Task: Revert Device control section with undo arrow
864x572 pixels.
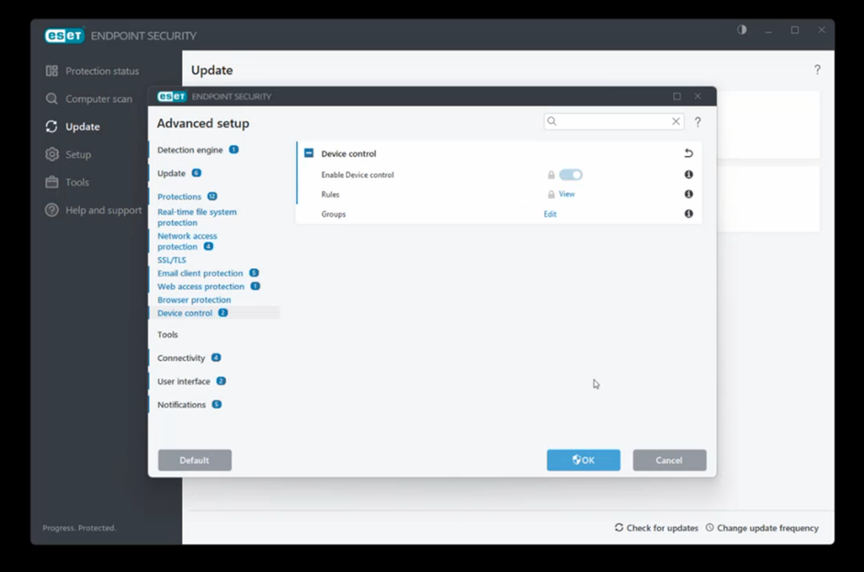Action: [688, 153]
